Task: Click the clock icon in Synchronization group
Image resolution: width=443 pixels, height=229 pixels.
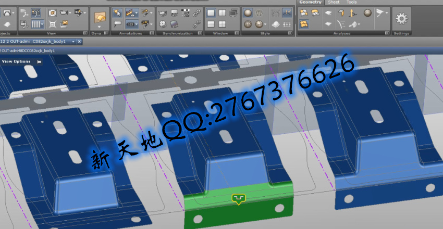Action: pyautogui.click(x=163, y=24)
